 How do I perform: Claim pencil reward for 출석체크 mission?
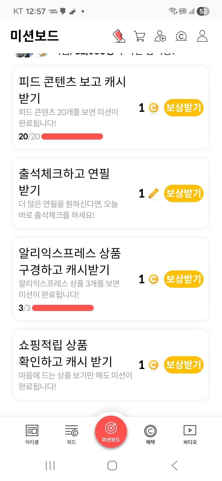[183, 193]
